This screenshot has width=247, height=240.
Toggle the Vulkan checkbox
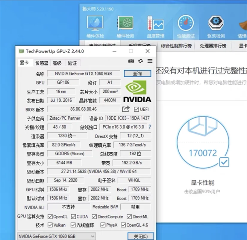50,225
